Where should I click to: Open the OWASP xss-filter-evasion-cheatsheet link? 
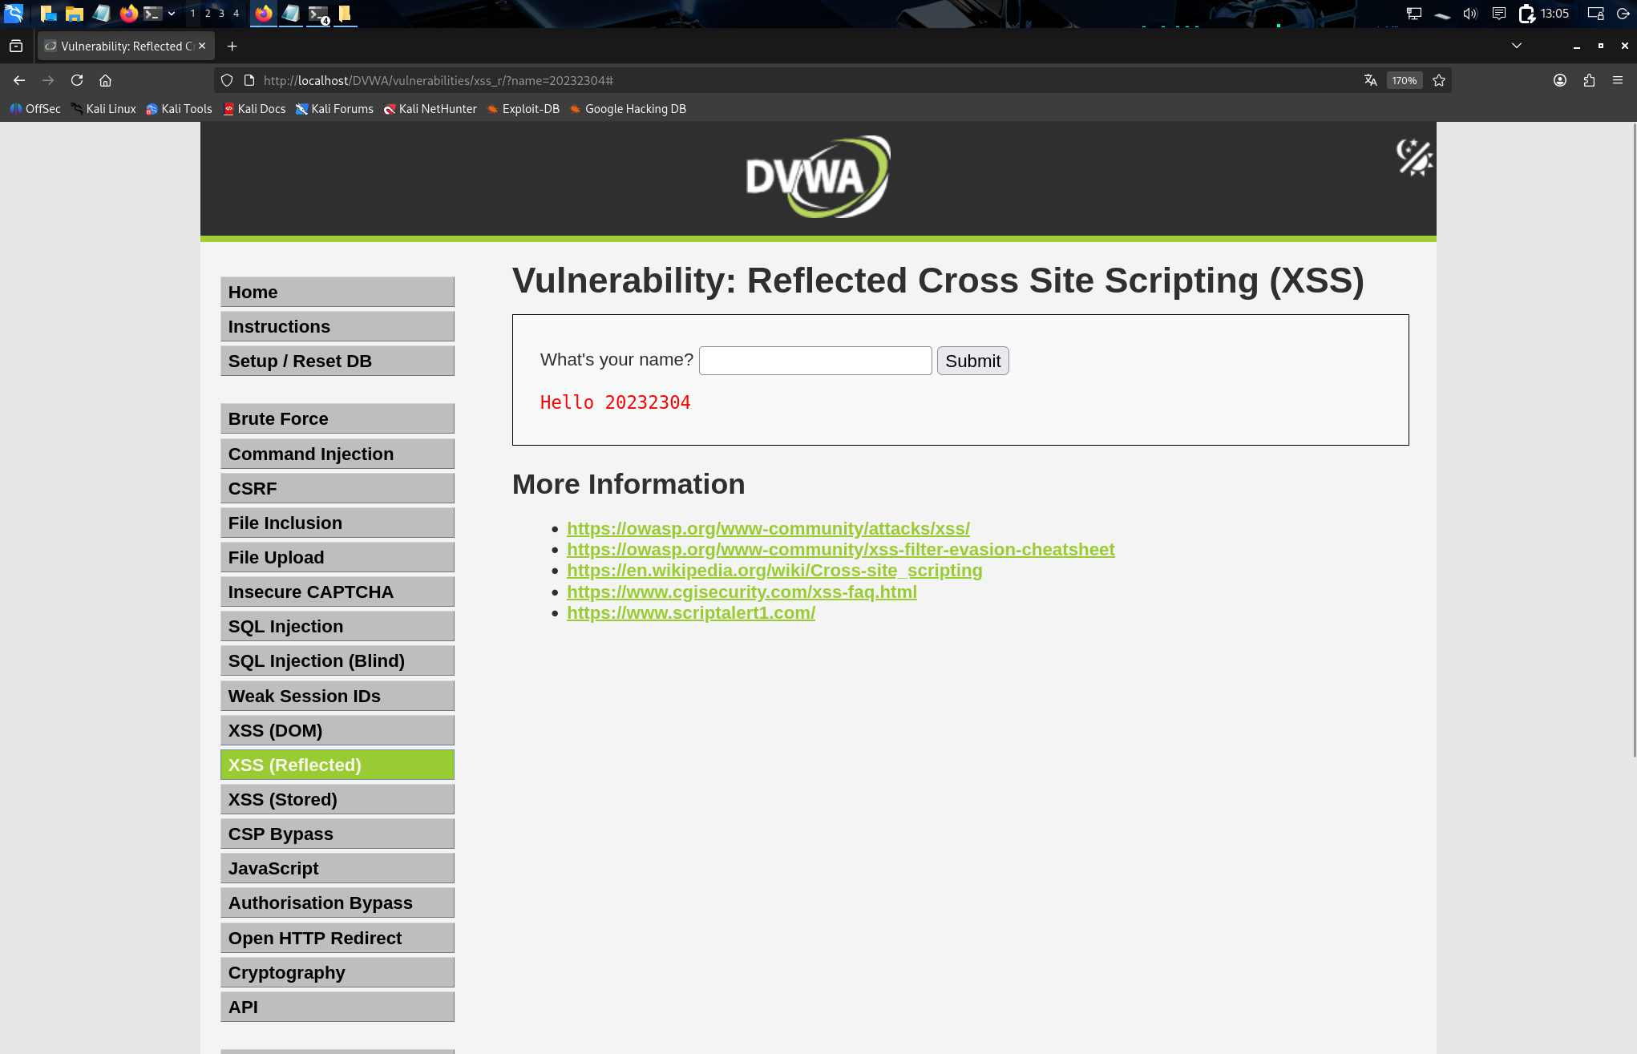point(840,549)
